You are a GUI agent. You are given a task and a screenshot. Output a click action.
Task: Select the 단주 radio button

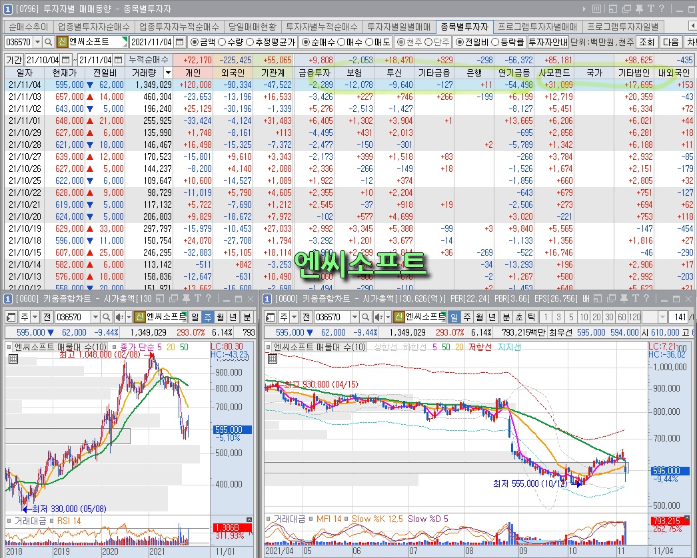click(428, 42)
